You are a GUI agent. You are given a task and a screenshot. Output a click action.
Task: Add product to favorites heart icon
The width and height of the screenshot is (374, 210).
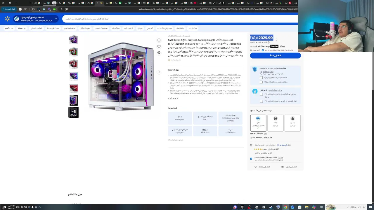[x=159, y=46]
